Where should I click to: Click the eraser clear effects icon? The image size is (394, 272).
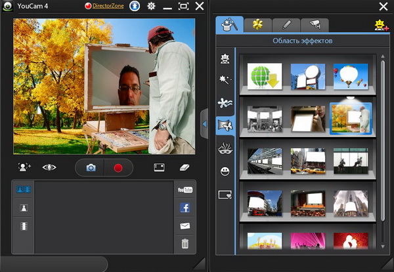pos(184,168)
